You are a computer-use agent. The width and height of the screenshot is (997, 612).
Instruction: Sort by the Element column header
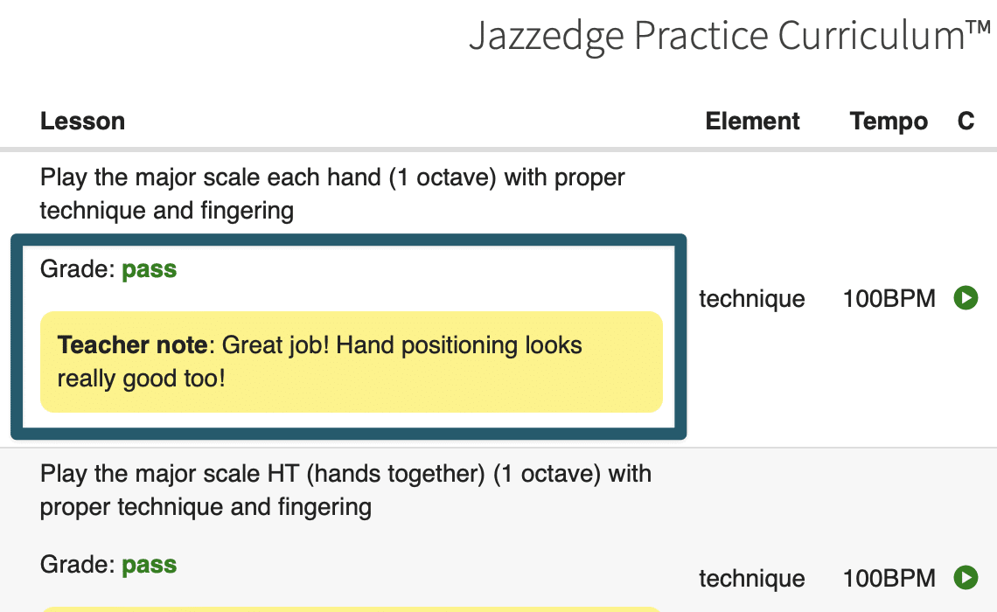(752, 121)
